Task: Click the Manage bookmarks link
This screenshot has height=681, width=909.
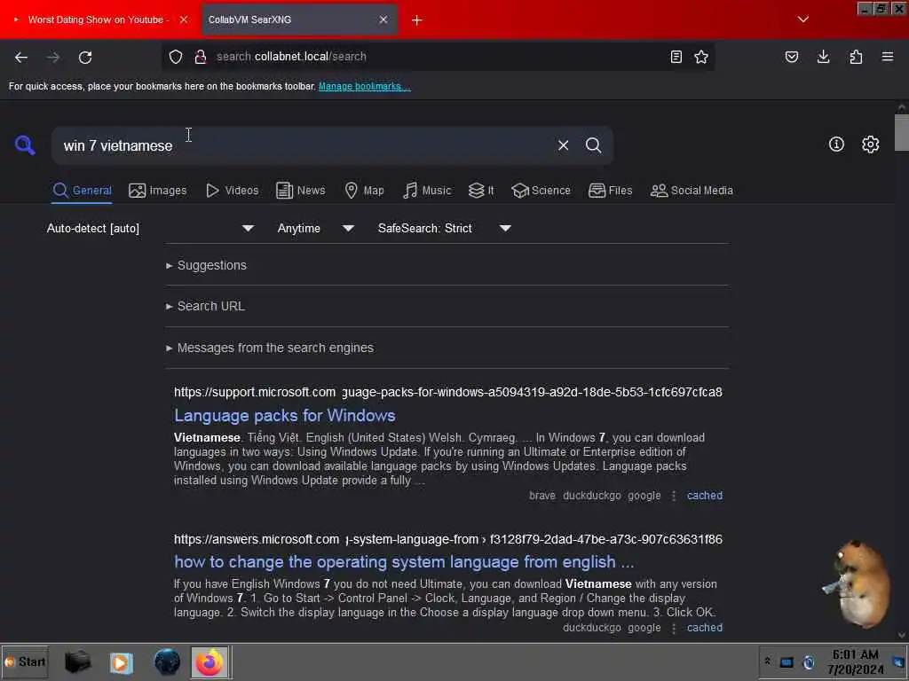Action: (365, 86)
